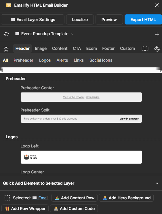Filter headers by Social Icons
This screenshot has width=162, height=214.
coord(101,60)
